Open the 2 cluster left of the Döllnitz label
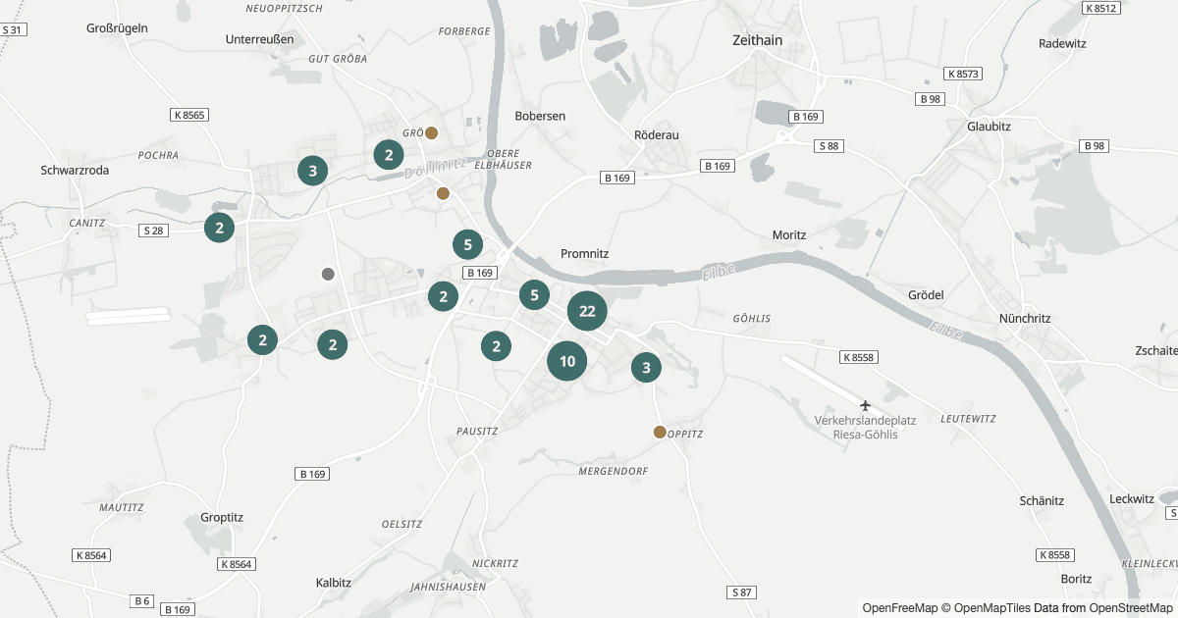1178x618 pixels. click(390, 154)
